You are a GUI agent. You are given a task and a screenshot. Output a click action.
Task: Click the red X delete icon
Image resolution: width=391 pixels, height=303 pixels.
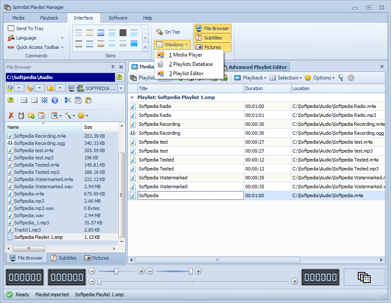(x=11, y=116)
